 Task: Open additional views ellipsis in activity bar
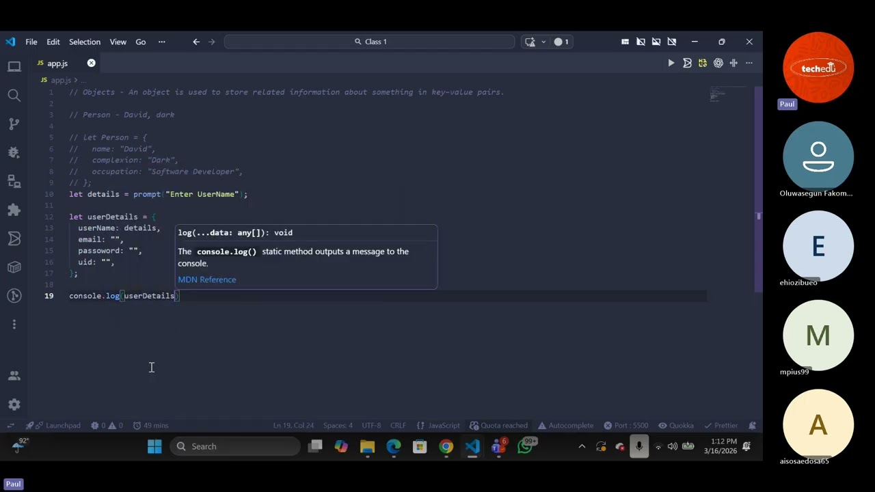pos(14,325)
